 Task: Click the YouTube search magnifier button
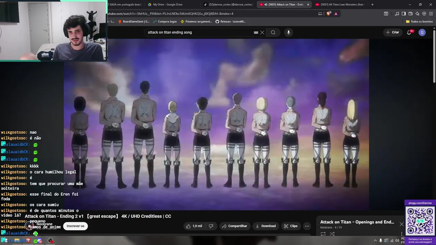coord(273,32)
